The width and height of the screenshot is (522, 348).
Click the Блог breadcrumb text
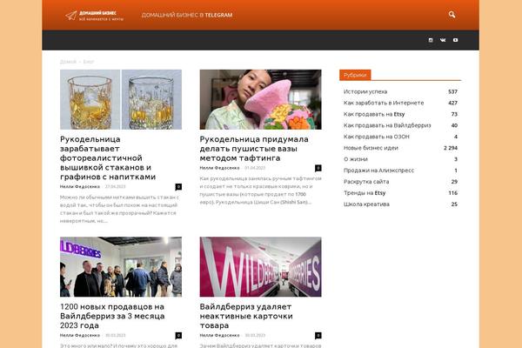[x=89, y=62]
